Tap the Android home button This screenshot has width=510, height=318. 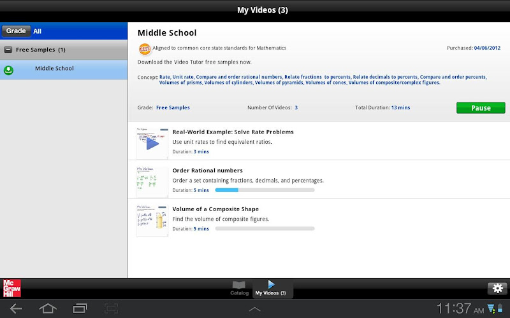click(48, 308)
